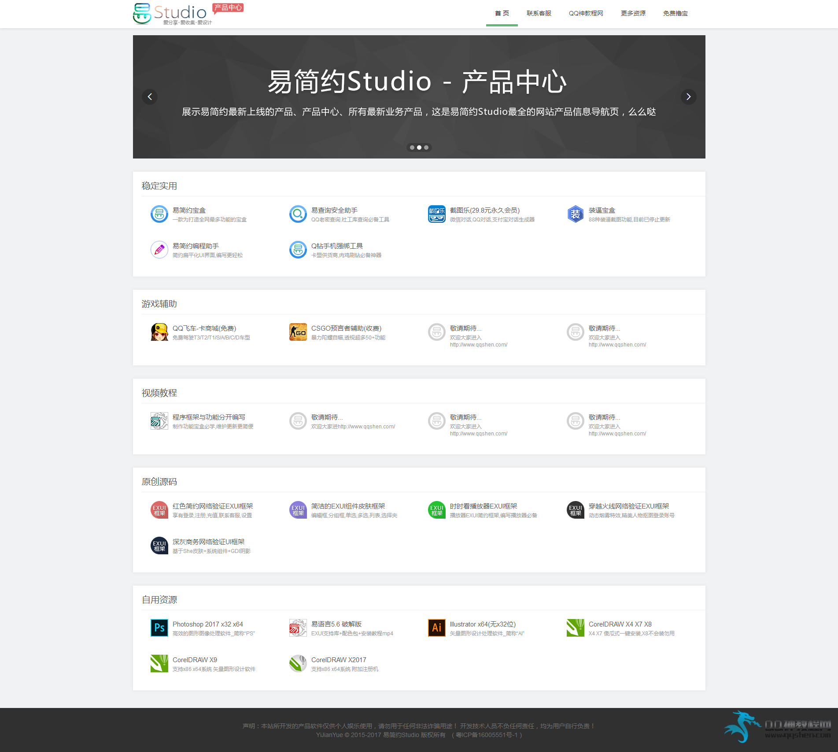Click the purple EXUI框架 icon
Image resolution: width=838 pixels, height=752 pixels.
point(298,510)
